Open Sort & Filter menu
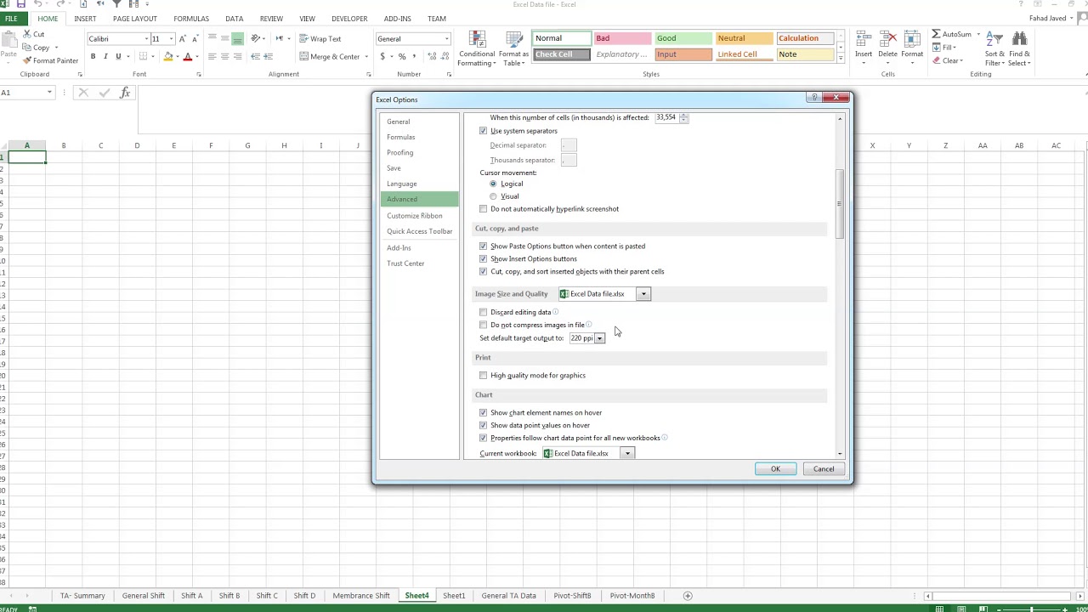 click(x=994, y=49)
